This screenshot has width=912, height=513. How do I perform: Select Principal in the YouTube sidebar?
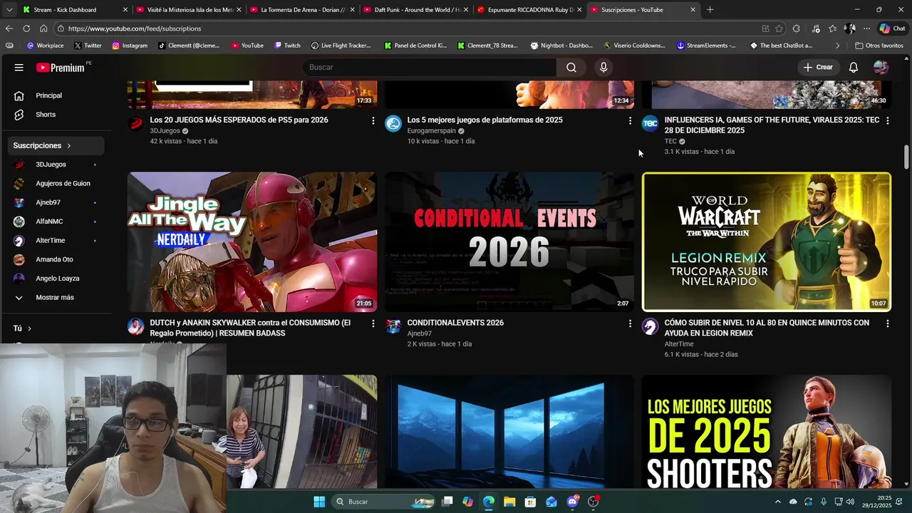coord(56,95)
